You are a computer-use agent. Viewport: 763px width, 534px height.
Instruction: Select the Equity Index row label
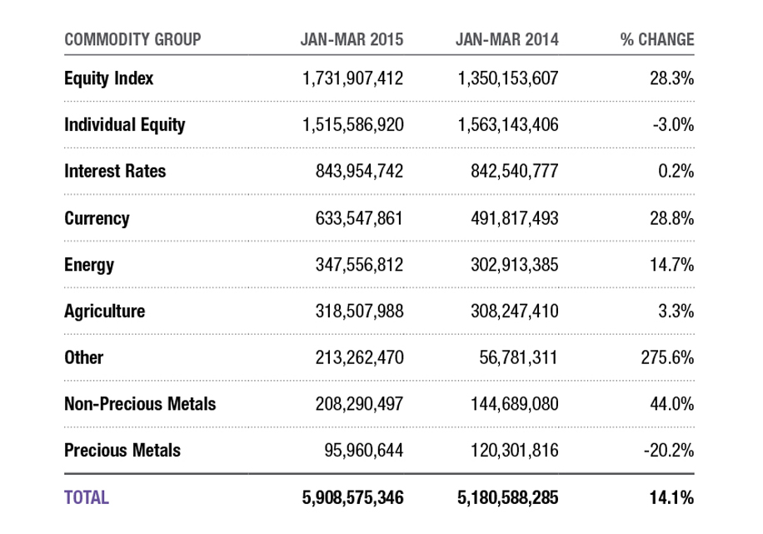(109, 79)
